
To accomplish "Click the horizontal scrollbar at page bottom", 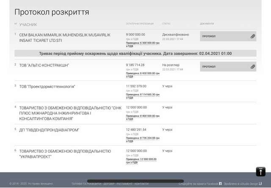I will pos(135,181).
